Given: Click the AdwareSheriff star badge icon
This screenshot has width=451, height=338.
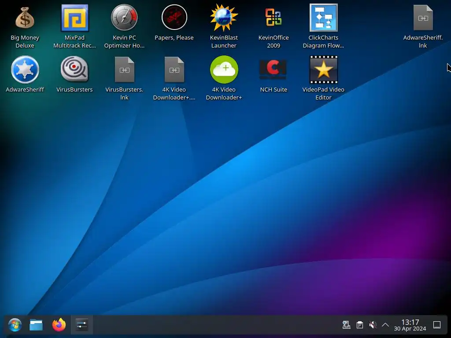Looking at the screenshot, I should [x=25, y=70].
